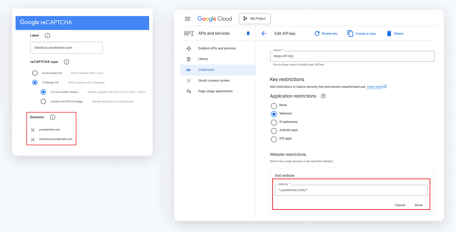Open the My Project selector
Image resolution: width=456 pixels, height=232 pixels.
pyautogui.click(x=255, y=19)
